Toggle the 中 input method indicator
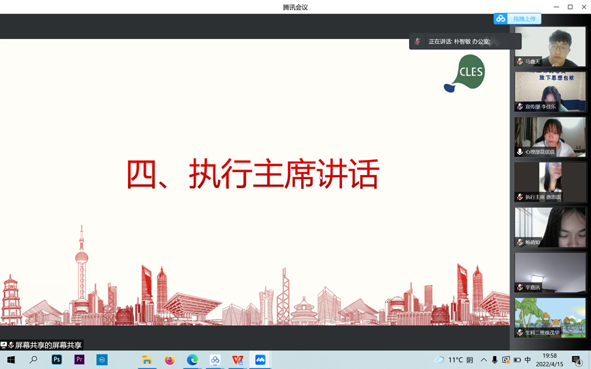This screenshot has width=591, height=369. (527, 360)
